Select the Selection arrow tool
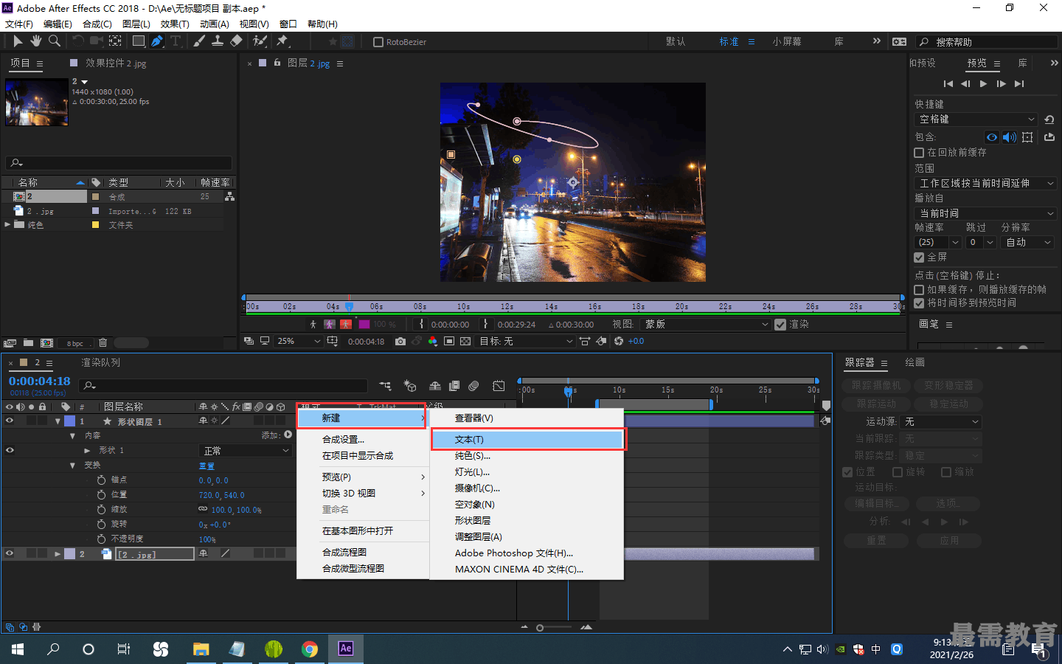The width and height of the screenshot is (1062, 664). pos(18,41)
